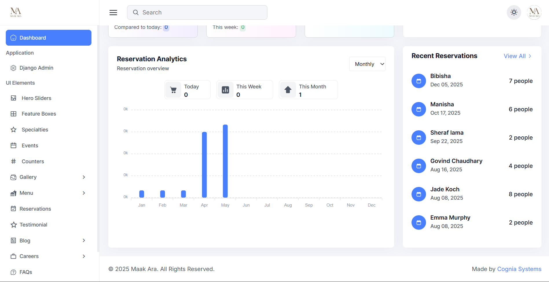The width and height of the screenshot is (549, 282).
Task: Select the Dashboard icon in the sidebar
Action: (x=13, y=38)
